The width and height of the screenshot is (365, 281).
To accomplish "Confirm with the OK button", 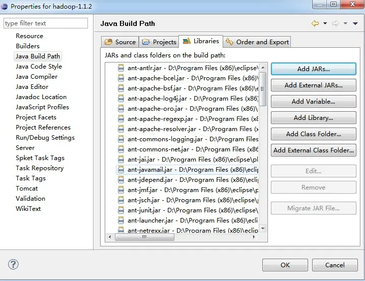I will tap(285, 265).
